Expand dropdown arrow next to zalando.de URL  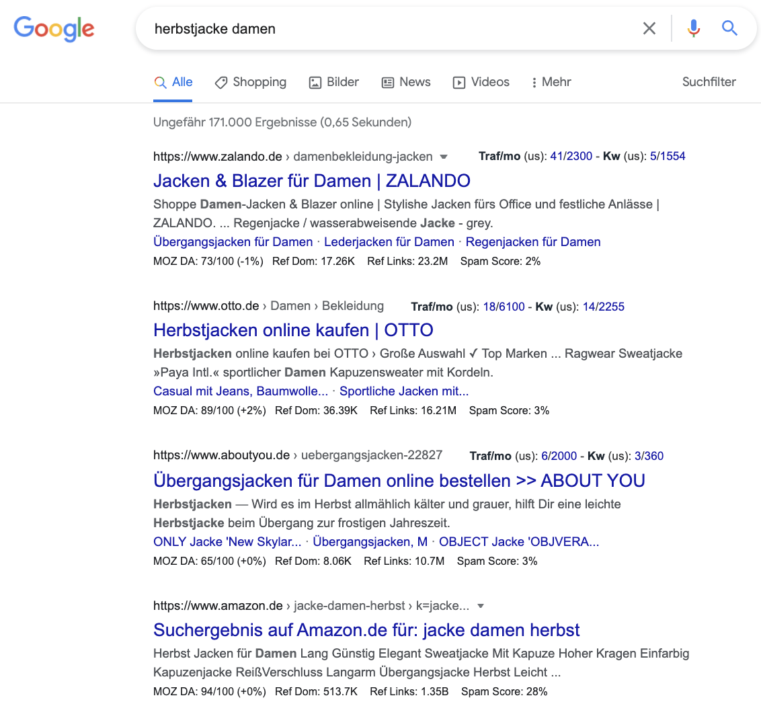click(x=443, y=157)
